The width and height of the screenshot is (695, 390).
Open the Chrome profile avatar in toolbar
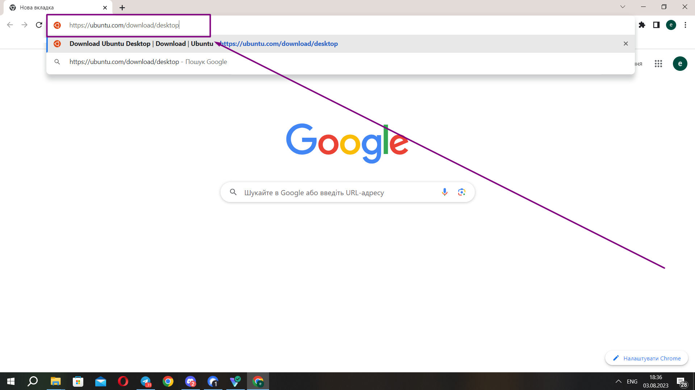coord(671,25)
